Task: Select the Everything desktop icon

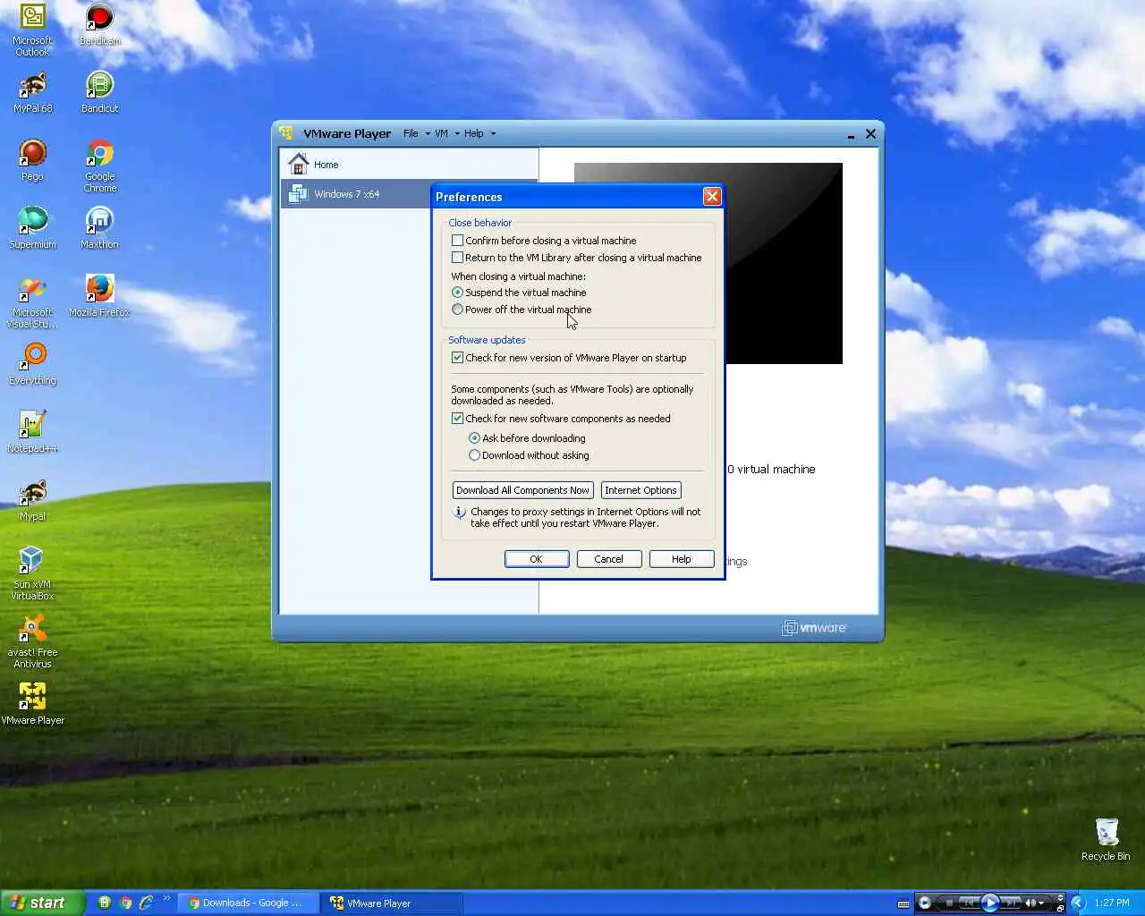Action: 32,364
